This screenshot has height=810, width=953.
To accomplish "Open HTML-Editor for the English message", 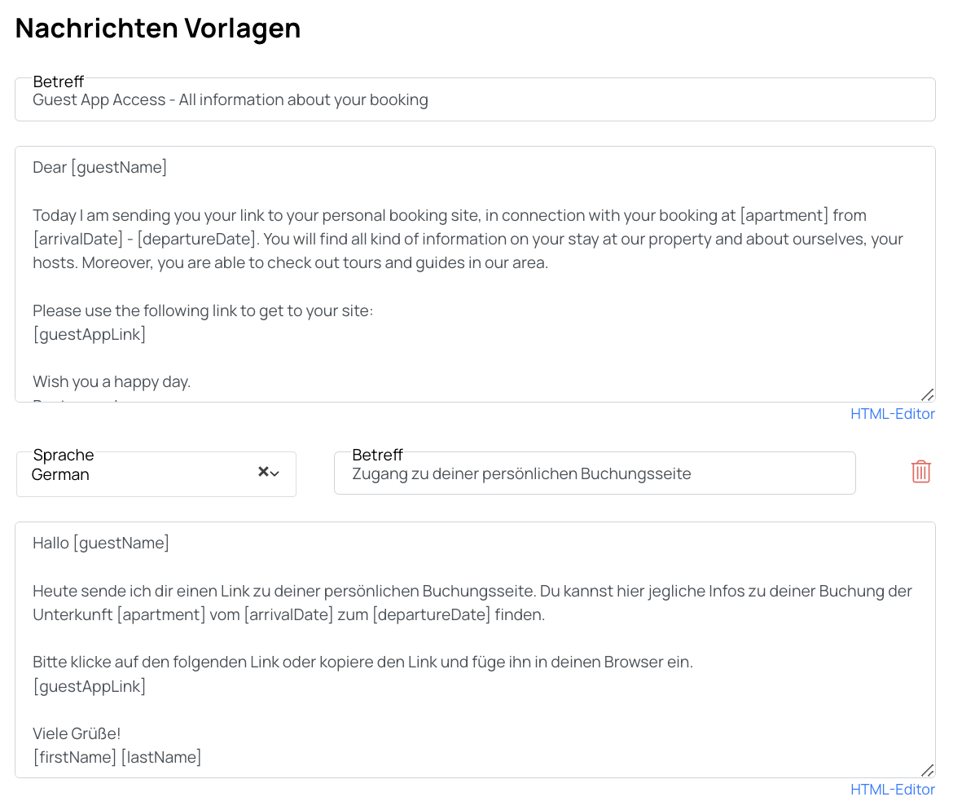I will (892, 414).
